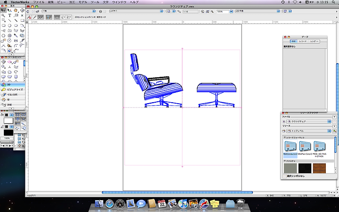339x212 pixels.
Task: Select the Circle tool
Action: point(9,25)
